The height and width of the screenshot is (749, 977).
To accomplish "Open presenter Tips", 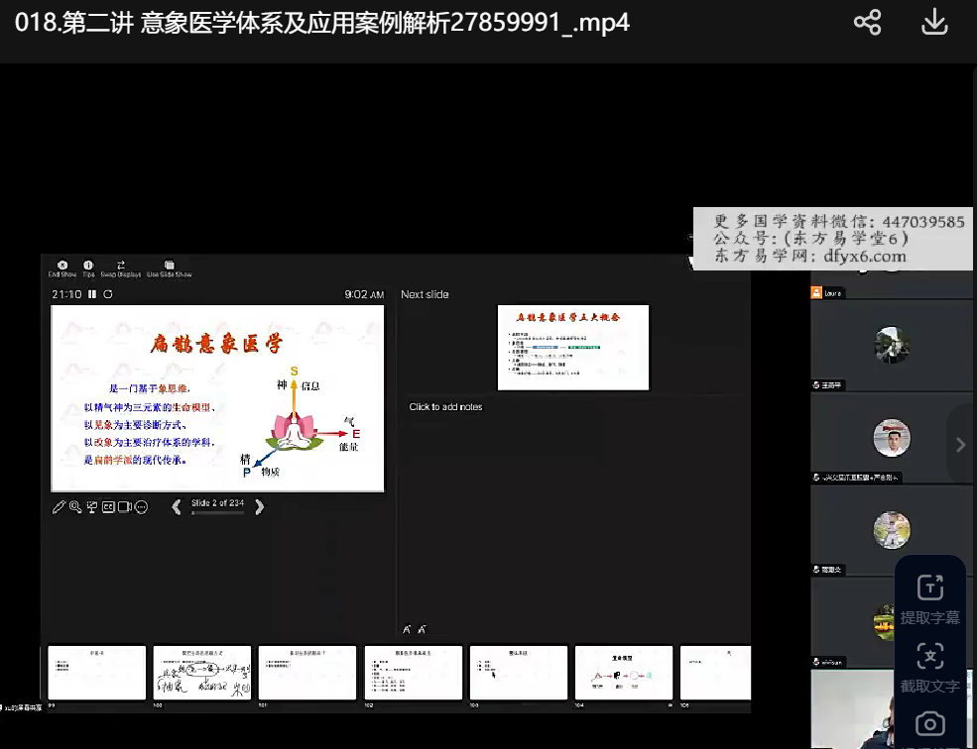I will coord(88,268).
